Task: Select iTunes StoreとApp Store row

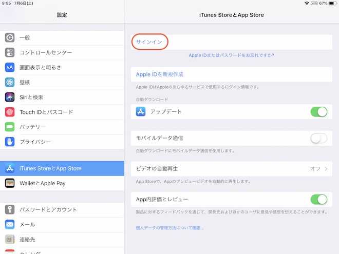Action: coord(62,168)
